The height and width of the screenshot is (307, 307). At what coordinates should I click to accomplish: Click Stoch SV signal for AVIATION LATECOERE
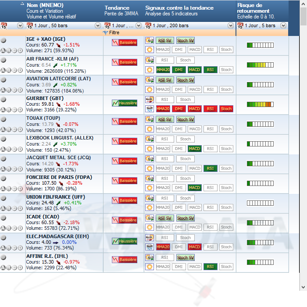tap(186, 80)
